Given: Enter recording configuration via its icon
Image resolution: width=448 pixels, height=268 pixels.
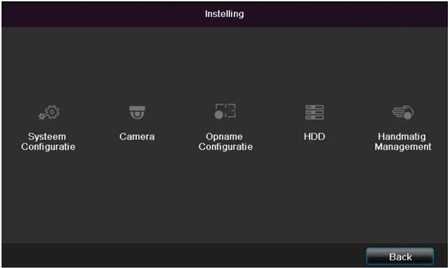Looking at the screenshot, I should click(x=225, y=111).
